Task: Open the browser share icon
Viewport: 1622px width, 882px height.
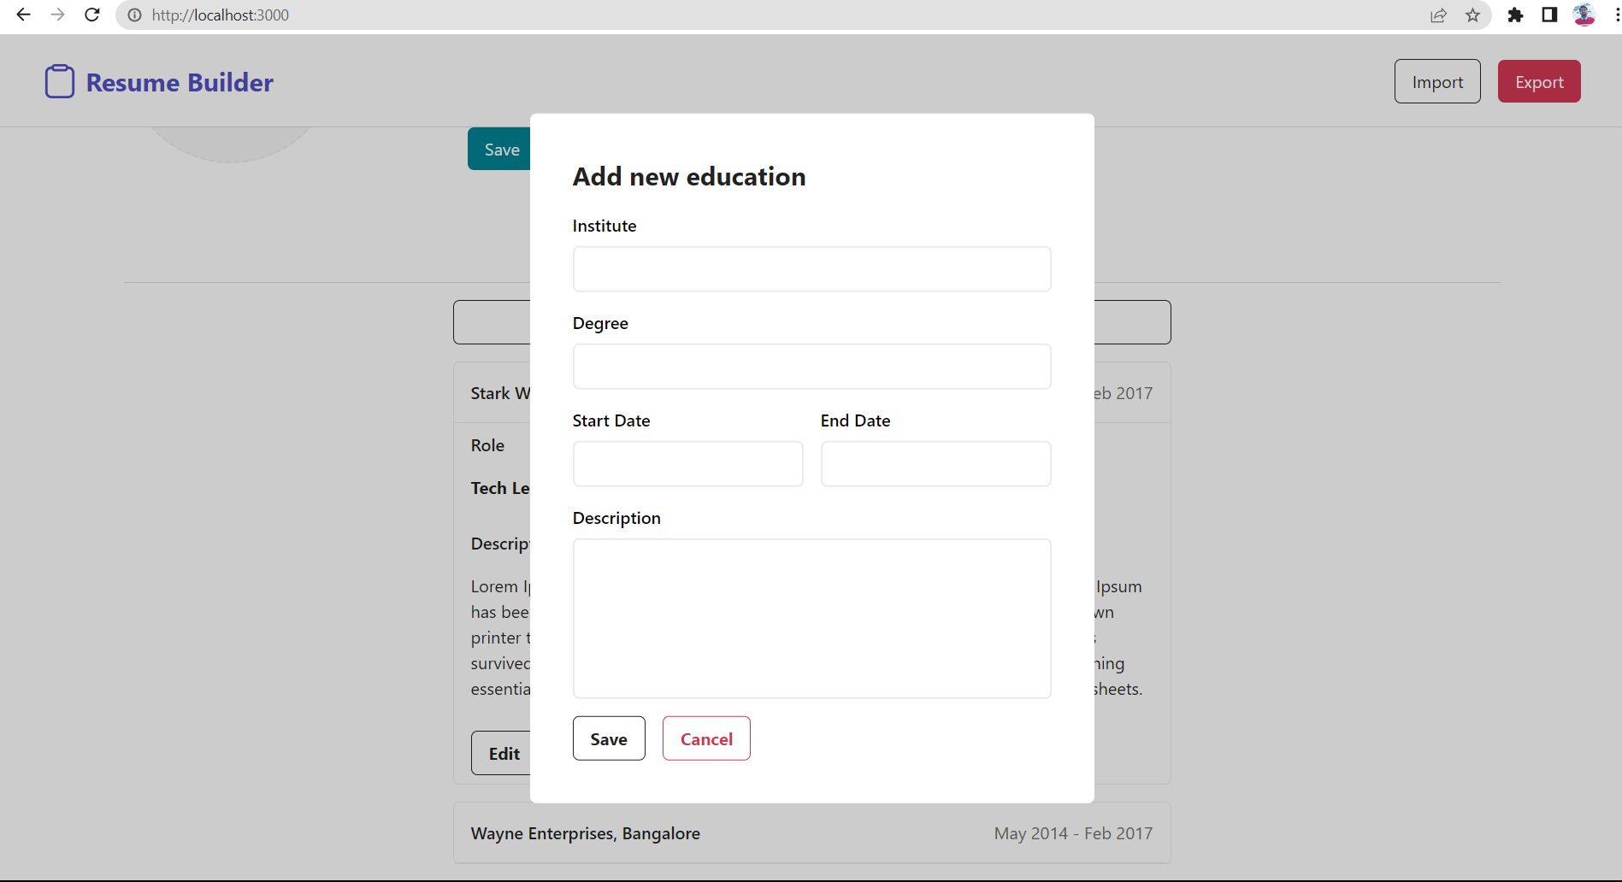Action: click(1438, 15)
